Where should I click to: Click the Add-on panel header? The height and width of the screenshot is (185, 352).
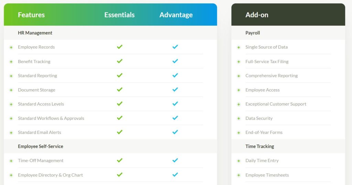288,14
